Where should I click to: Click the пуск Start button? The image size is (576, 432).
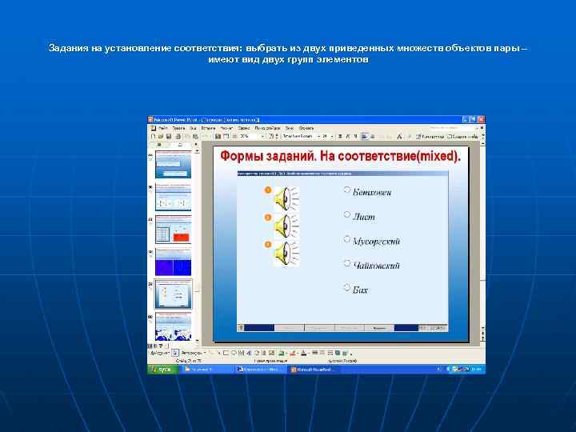click(162, 369)
